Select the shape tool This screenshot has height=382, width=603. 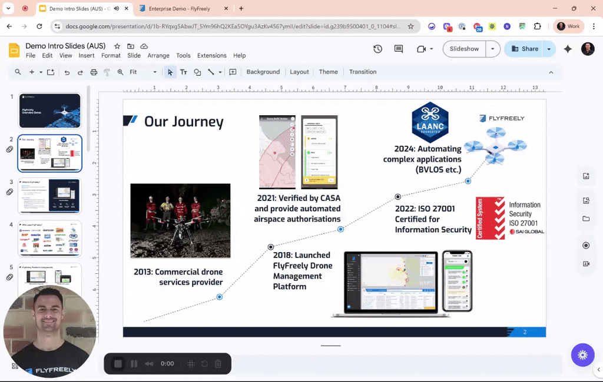[197, 72]
